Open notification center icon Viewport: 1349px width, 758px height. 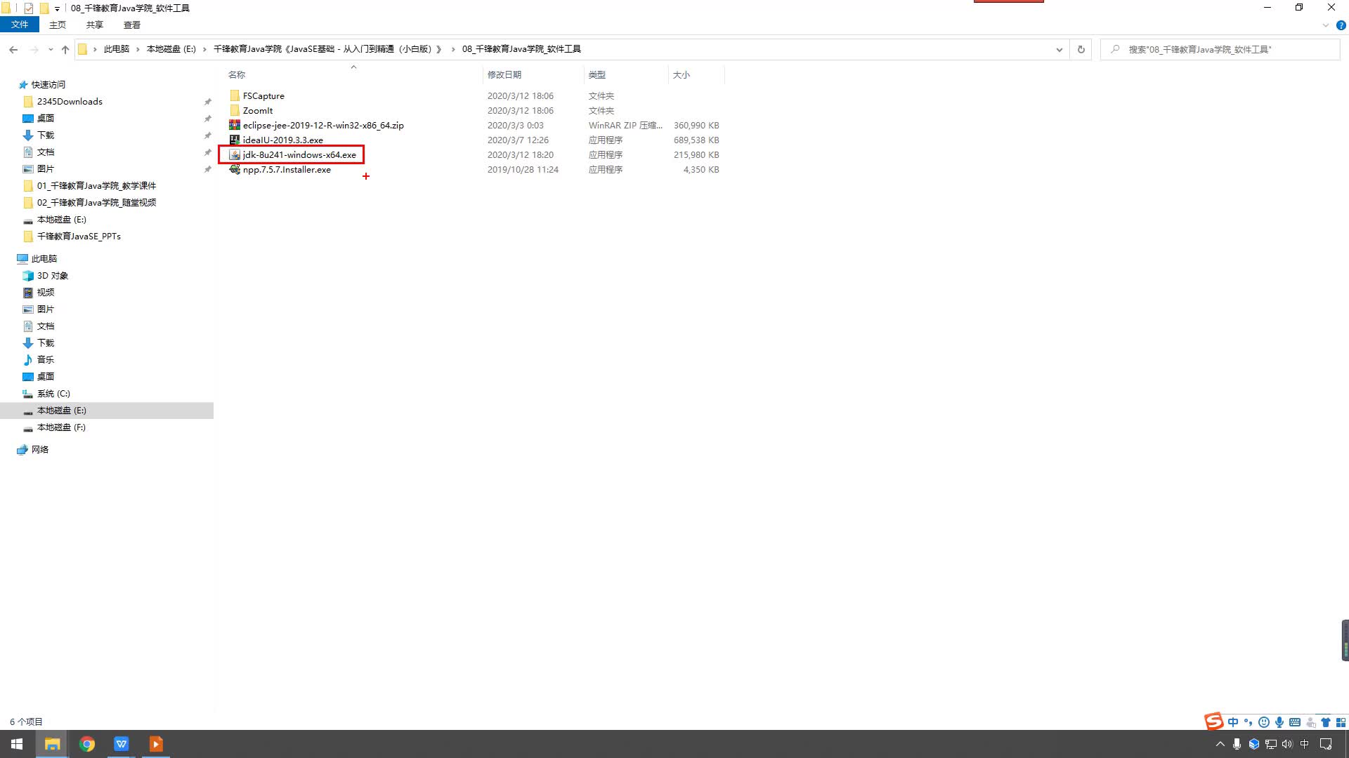pyautogui.click(x=1326, y=744)
